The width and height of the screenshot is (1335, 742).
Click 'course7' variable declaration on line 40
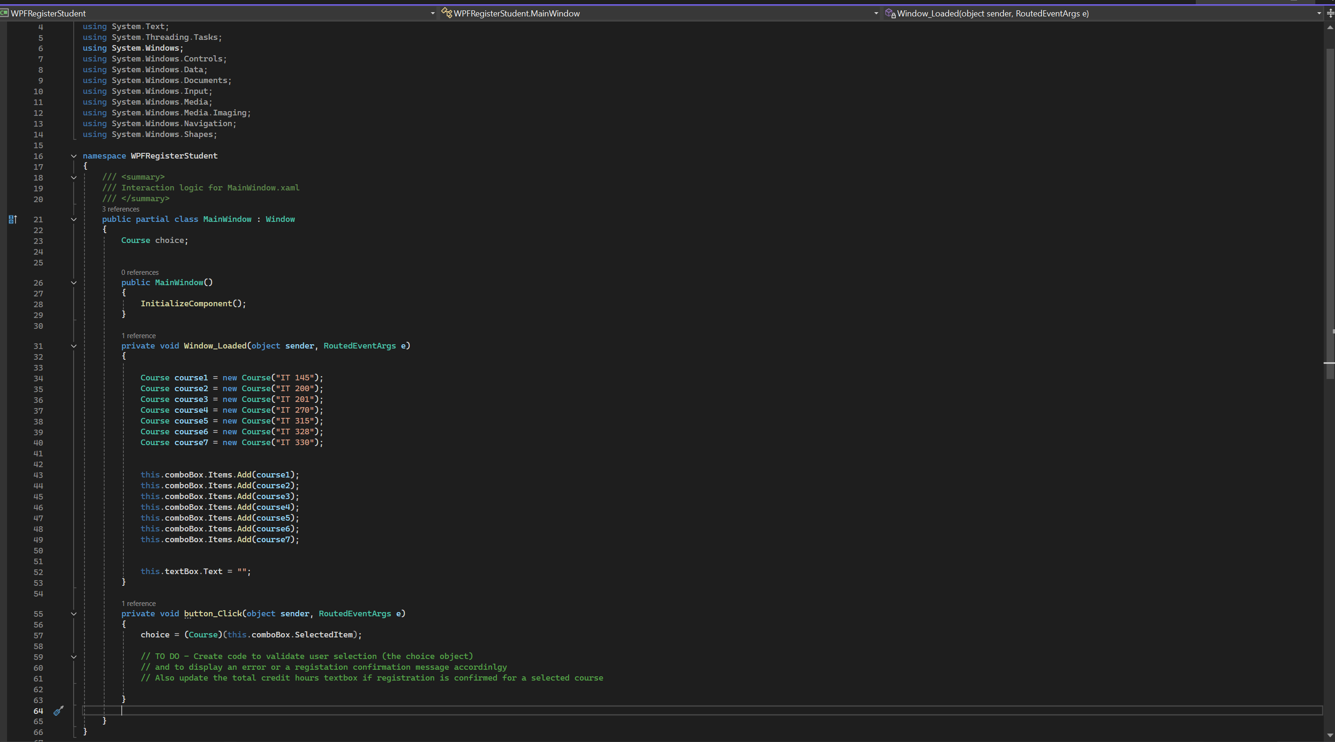click(x=191, y=443)
